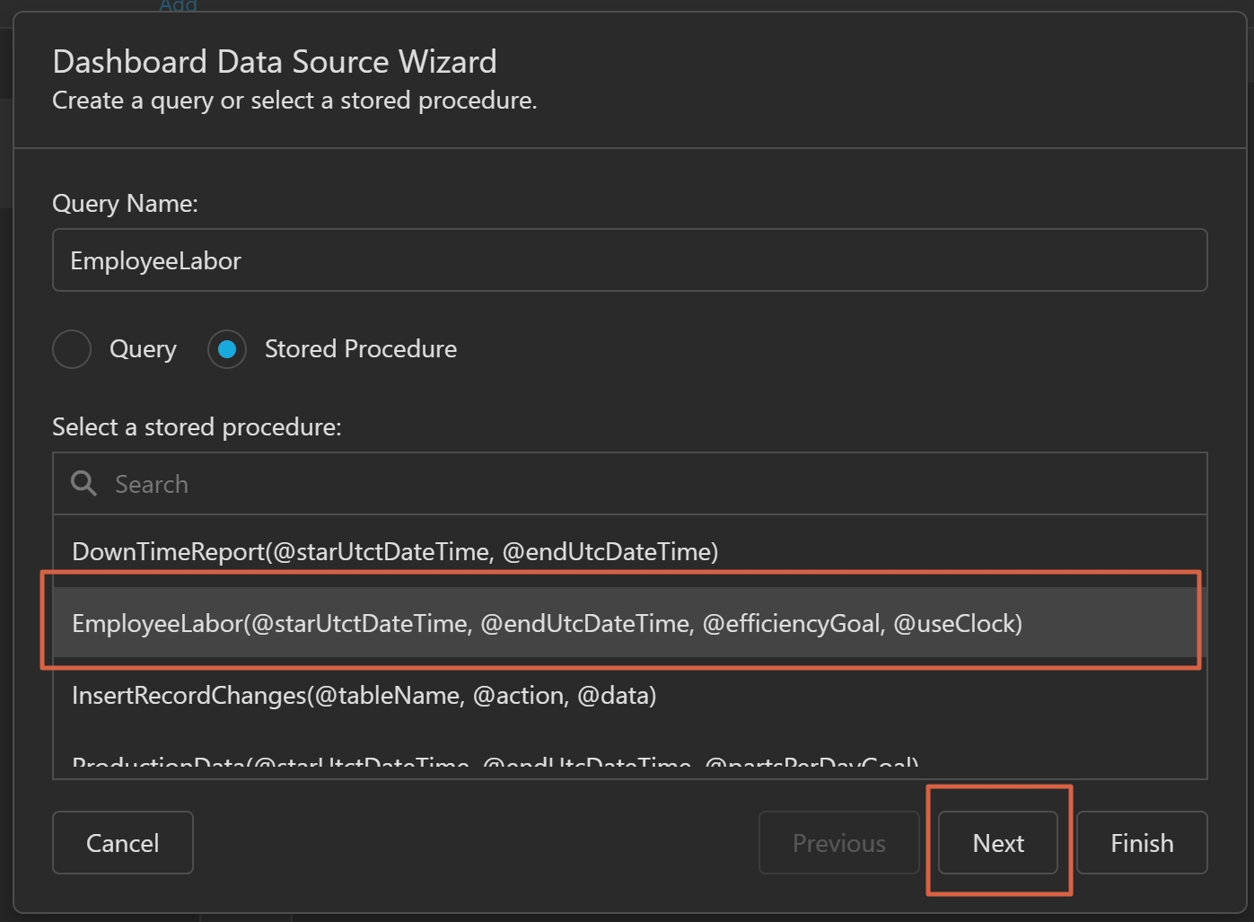The height and width of the screenshot is (922, 1254).
Task: Click Finish to complete the wizard
Action: tap(1141, 843)
